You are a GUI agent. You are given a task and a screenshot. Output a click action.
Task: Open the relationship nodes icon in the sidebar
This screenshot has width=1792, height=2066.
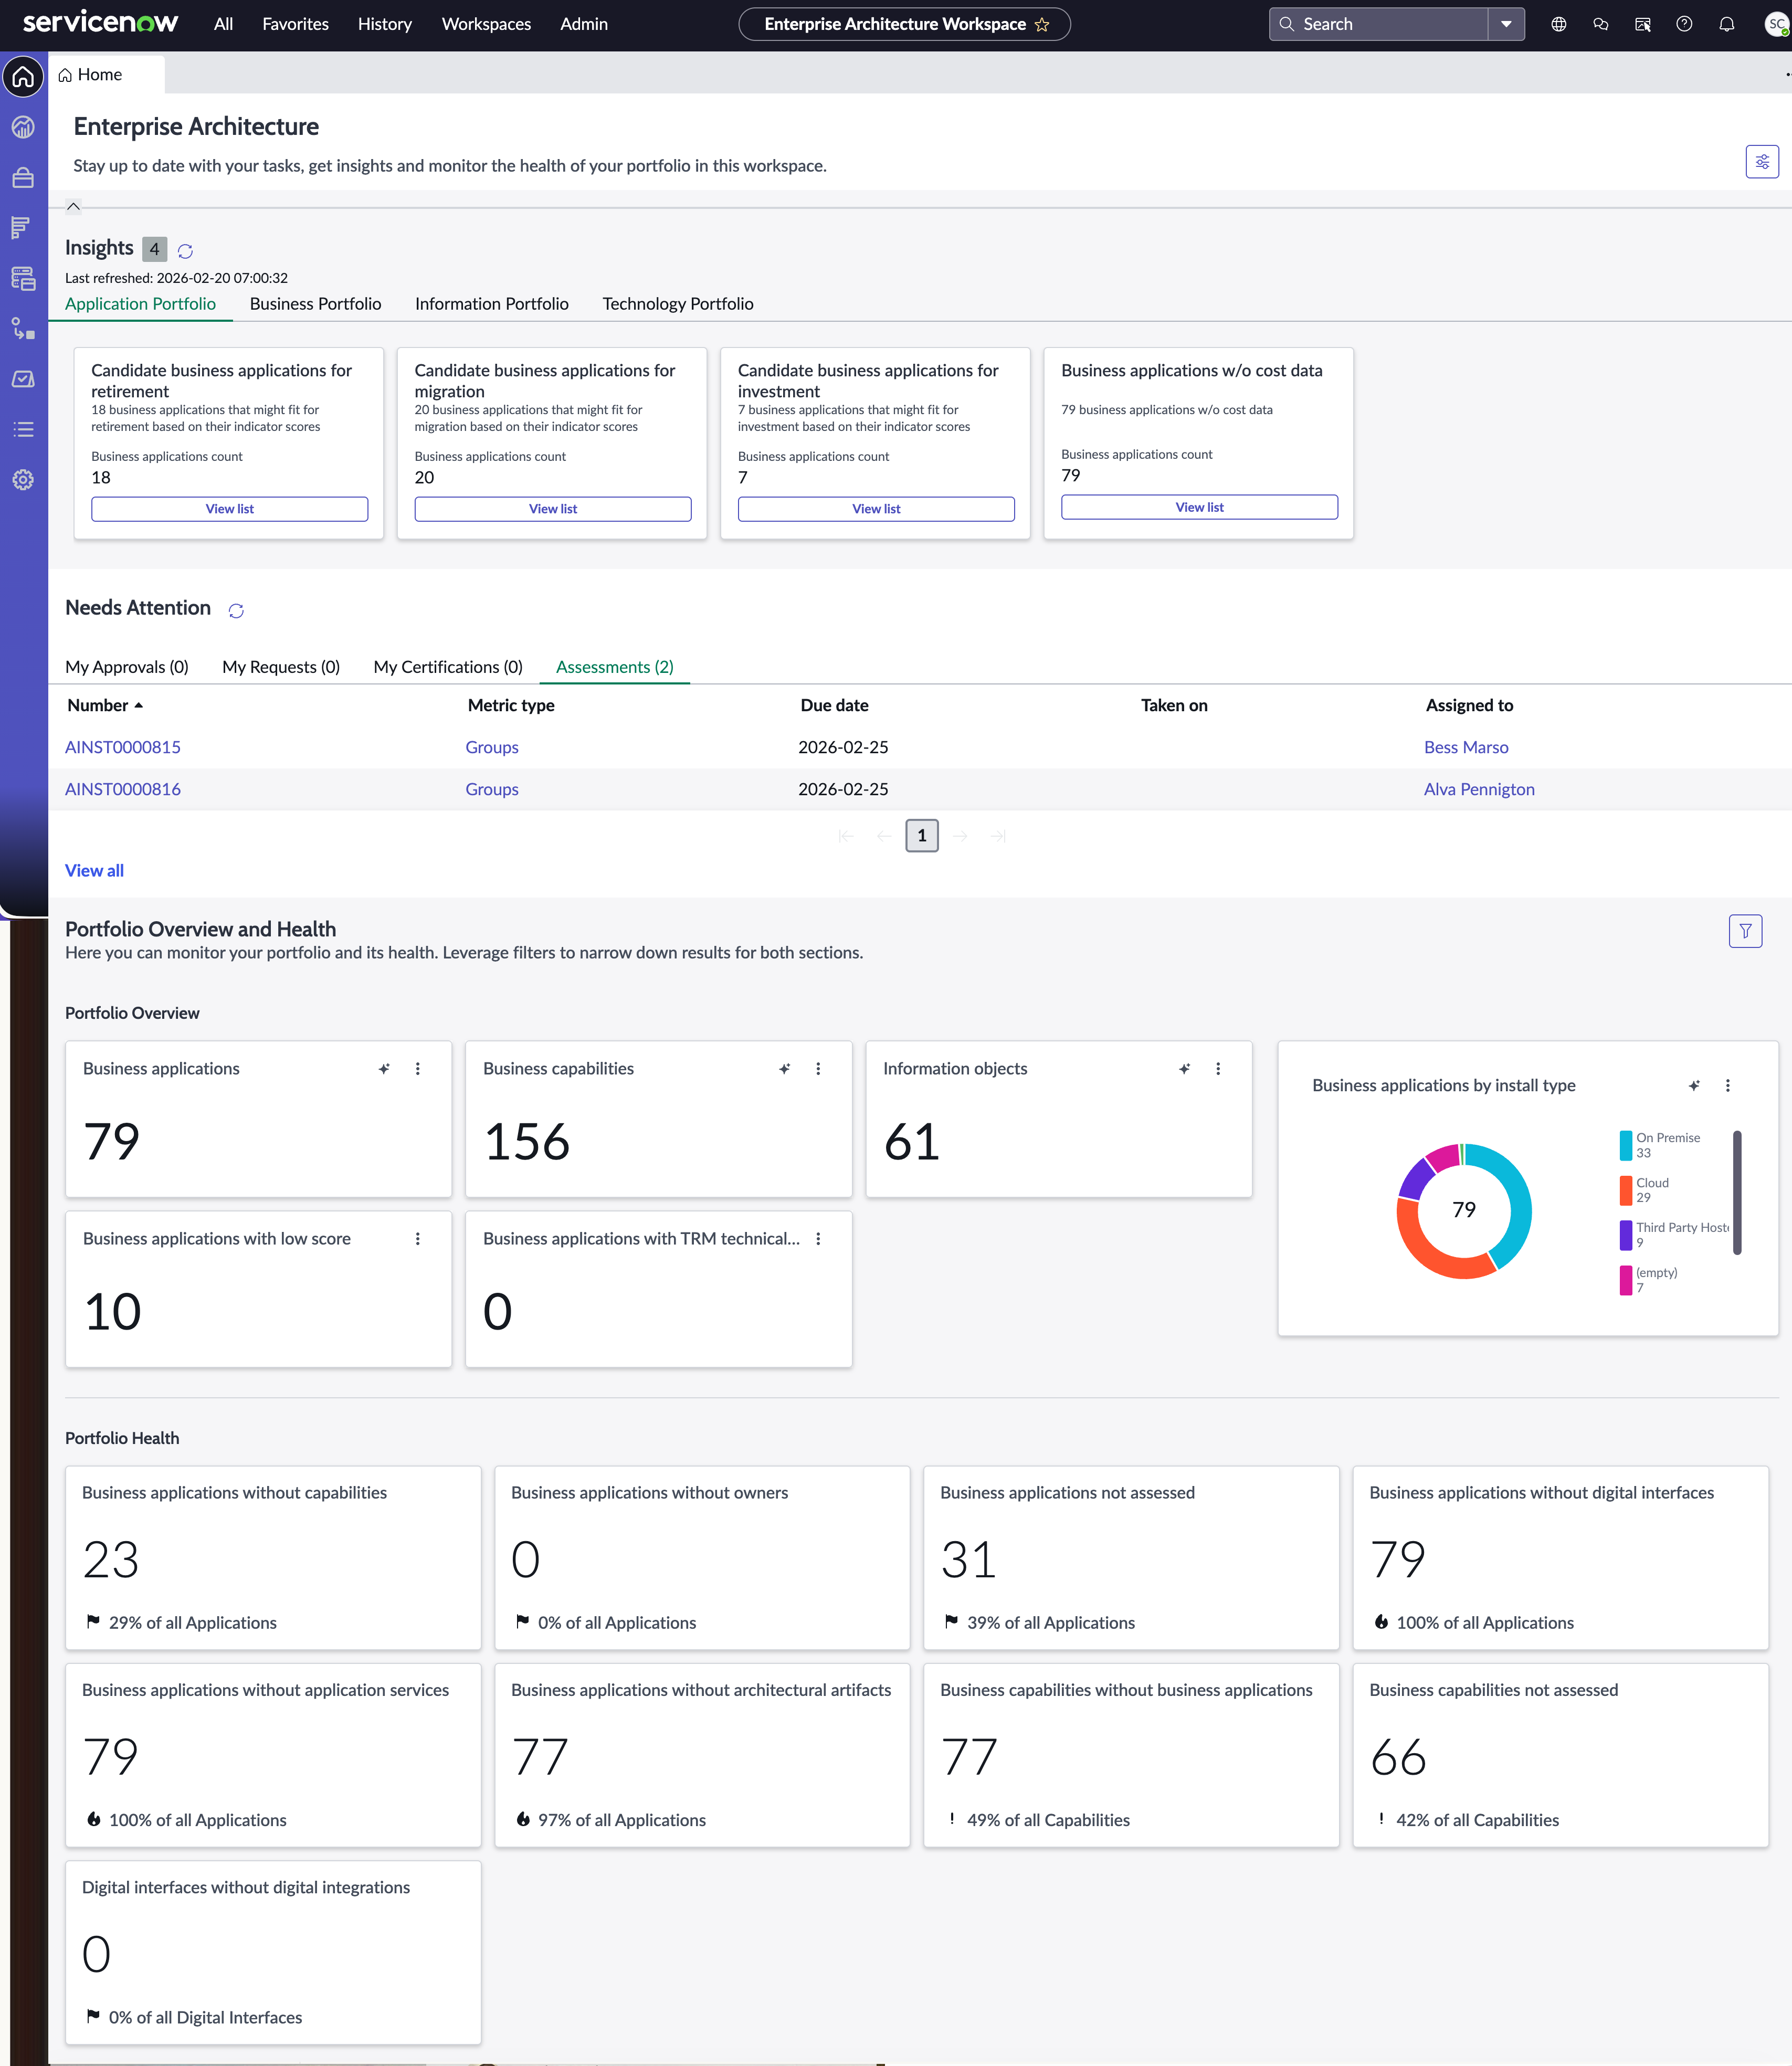[x=23, y=329]
